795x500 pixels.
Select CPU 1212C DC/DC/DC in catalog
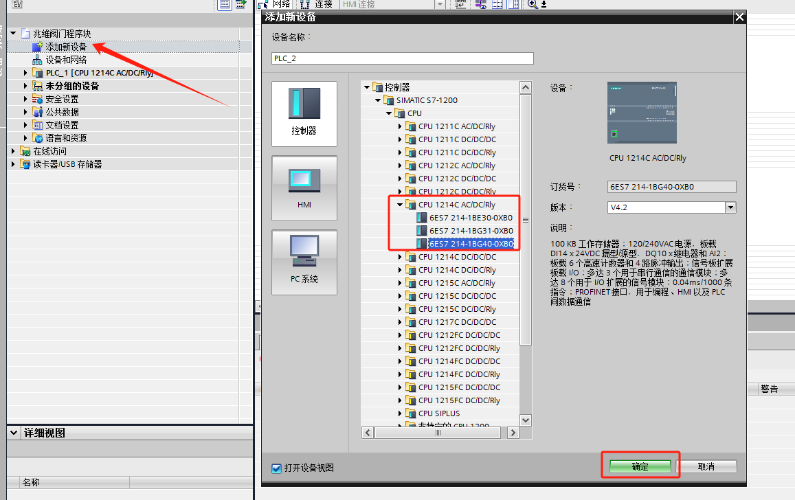458,179
